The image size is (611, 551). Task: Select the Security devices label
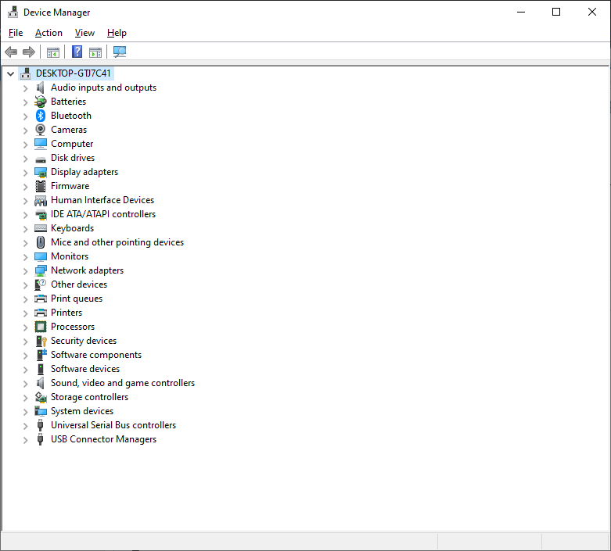coord(84,341)
